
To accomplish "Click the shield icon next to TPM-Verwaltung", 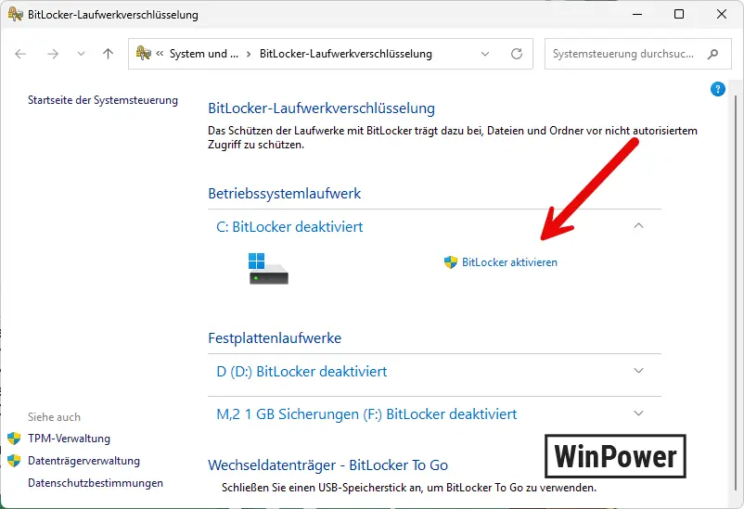I will 14,439.
